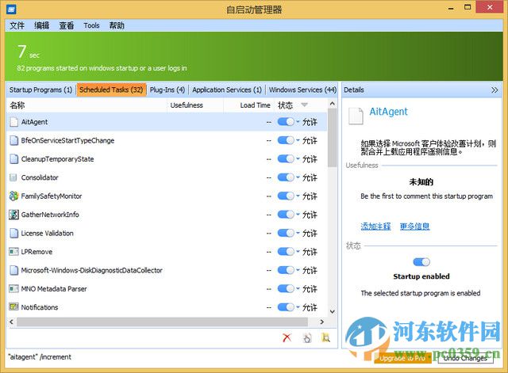This screenshot has width=508, height=373.
Task: Click the large AitAgent document icon in Details
Action: click(x=356, y=116)
